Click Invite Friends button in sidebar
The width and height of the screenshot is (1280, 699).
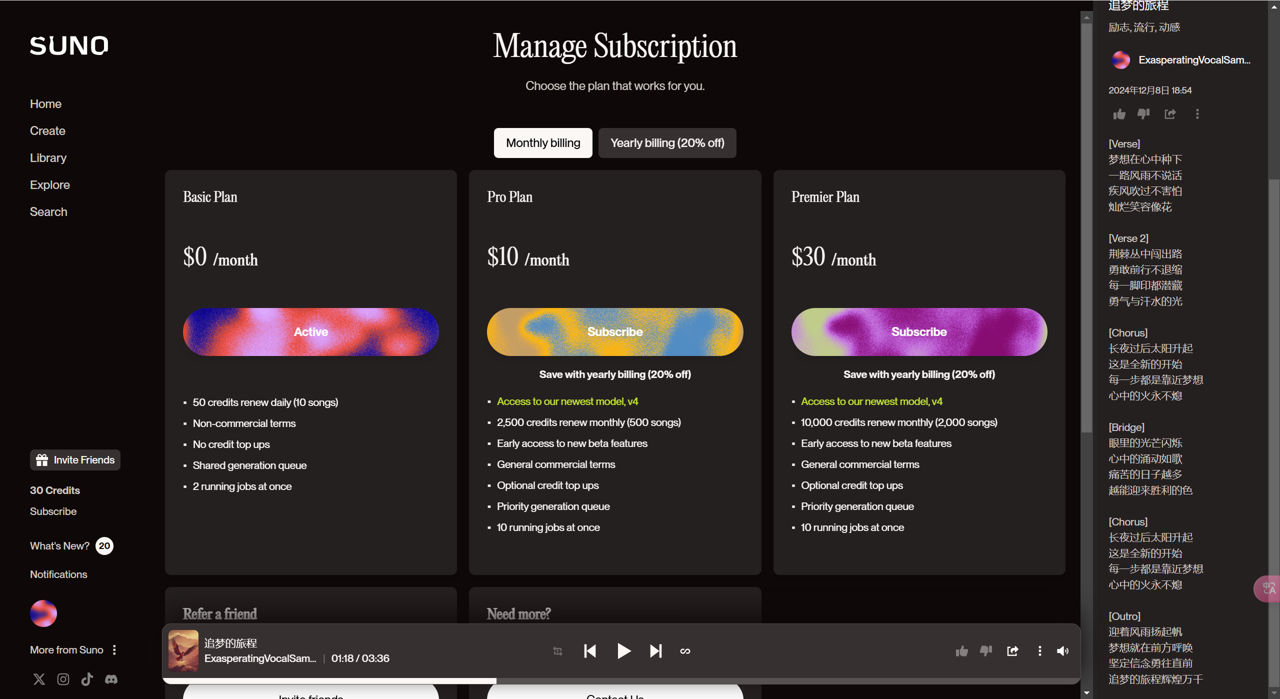tap(75, 460)
